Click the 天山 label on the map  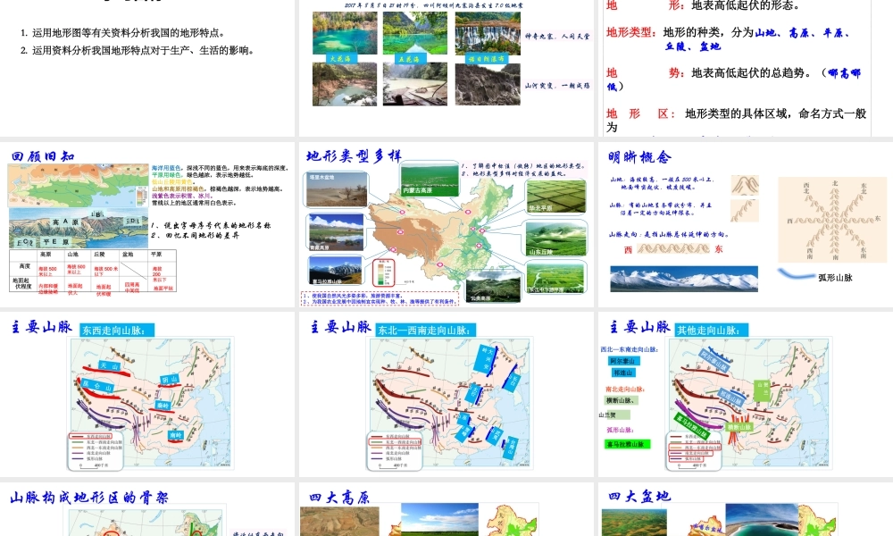(x=111, y=365)
